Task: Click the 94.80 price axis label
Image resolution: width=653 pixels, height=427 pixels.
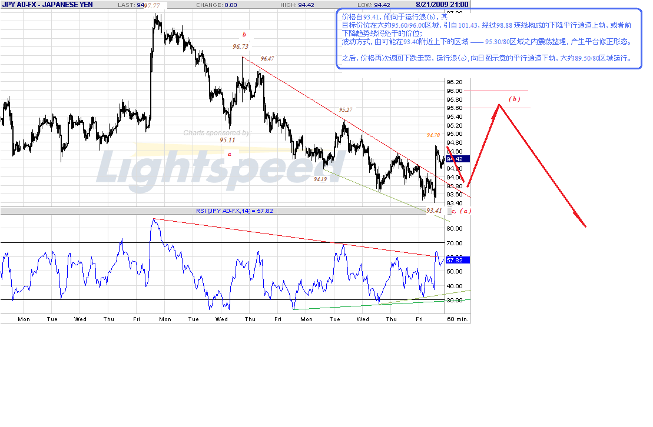Action: [455, 143]
